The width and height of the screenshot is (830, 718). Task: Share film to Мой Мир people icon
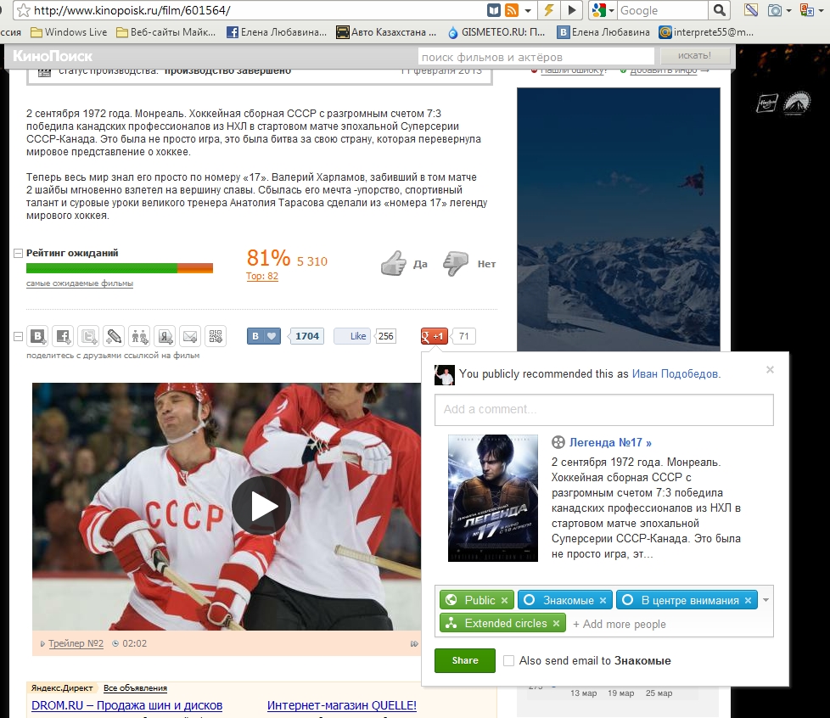coord(139,336)
